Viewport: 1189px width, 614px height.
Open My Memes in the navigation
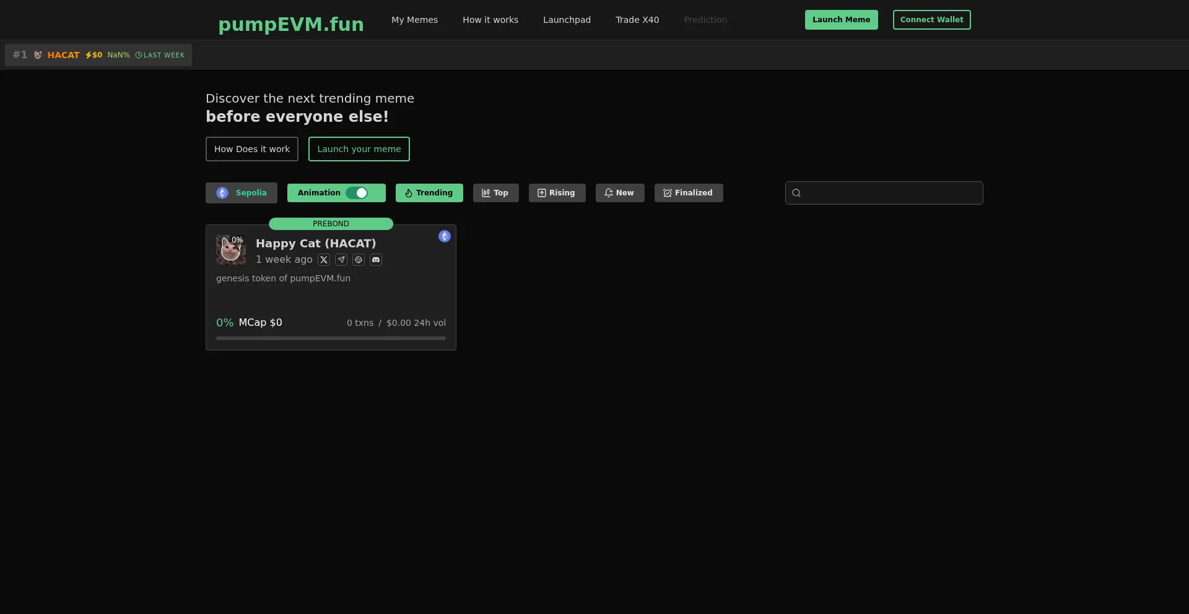click(414, 20)
